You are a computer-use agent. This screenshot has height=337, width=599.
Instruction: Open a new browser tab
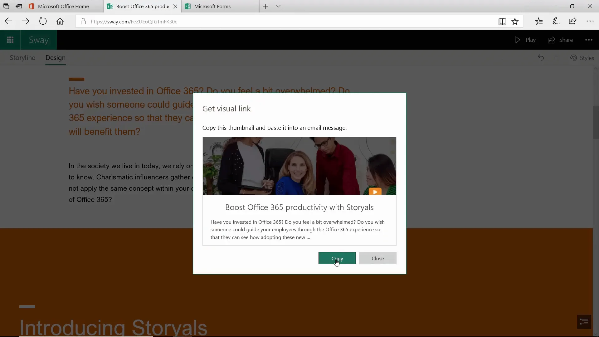click(x=265, y=6)
